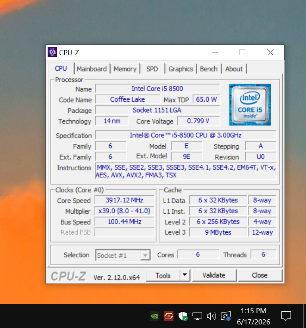Minimize the CPU-Z window
Screen dimensions: 306x328
pos(215,52)
